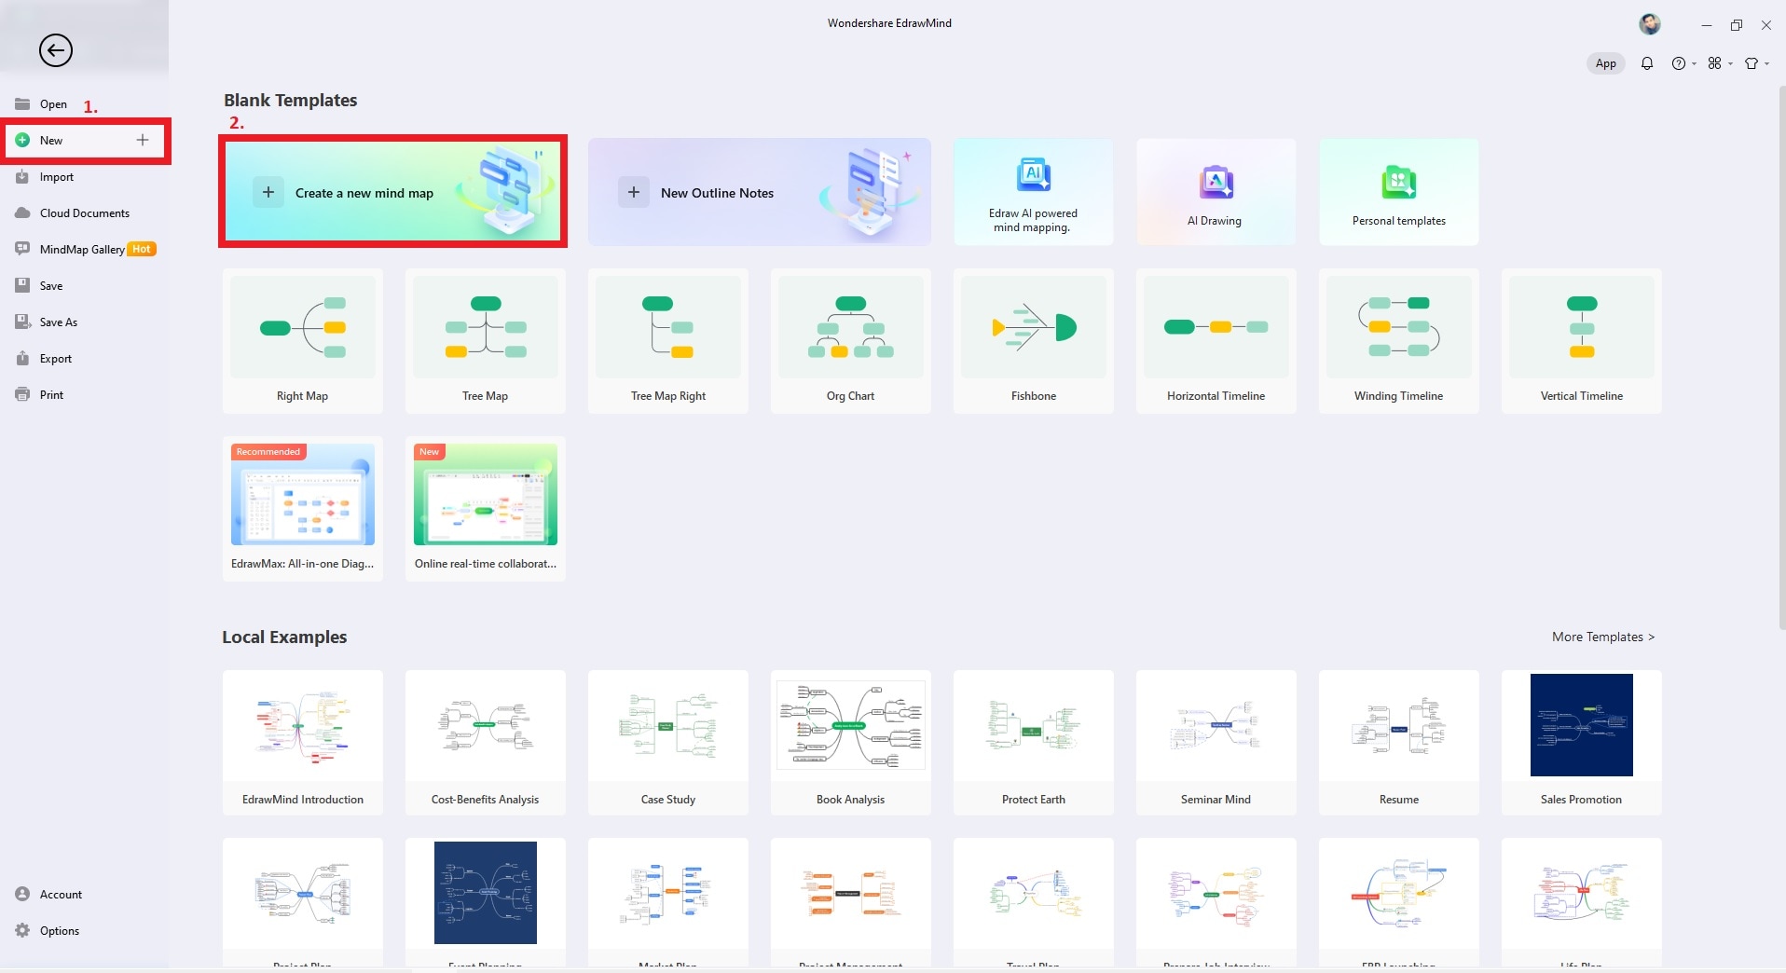
Task: Open AI Drawing
Action: coord(1216,192)
